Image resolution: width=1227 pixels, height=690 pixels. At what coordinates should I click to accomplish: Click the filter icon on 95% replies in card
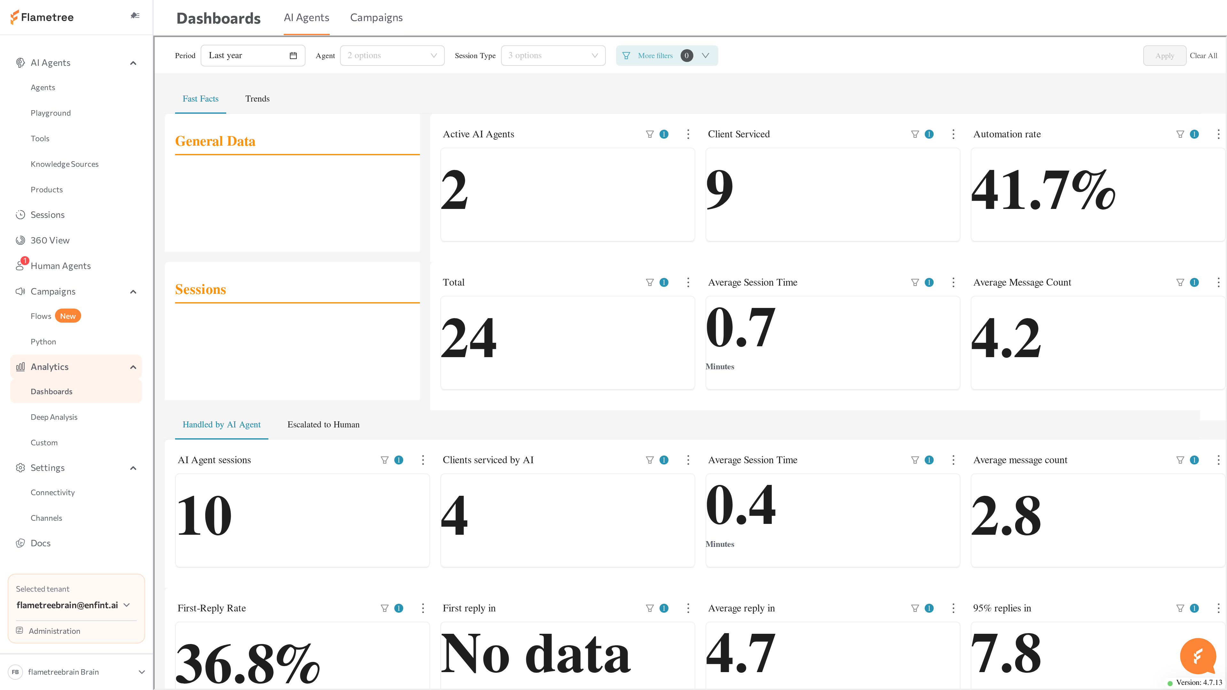click(1180, 608)
